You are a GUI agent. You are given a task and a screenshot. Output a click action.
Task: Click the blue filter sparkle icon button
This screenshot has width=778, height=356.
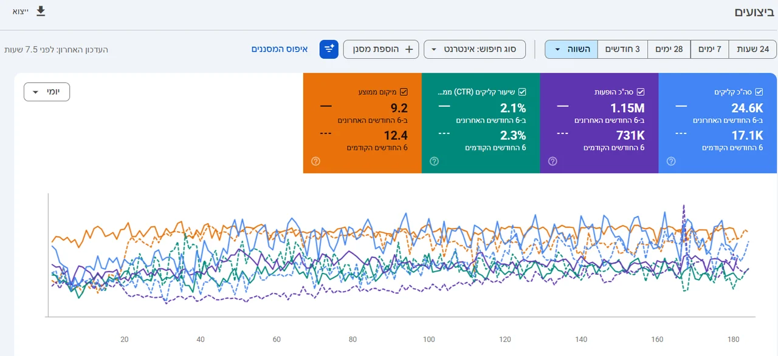click(329, 49)
